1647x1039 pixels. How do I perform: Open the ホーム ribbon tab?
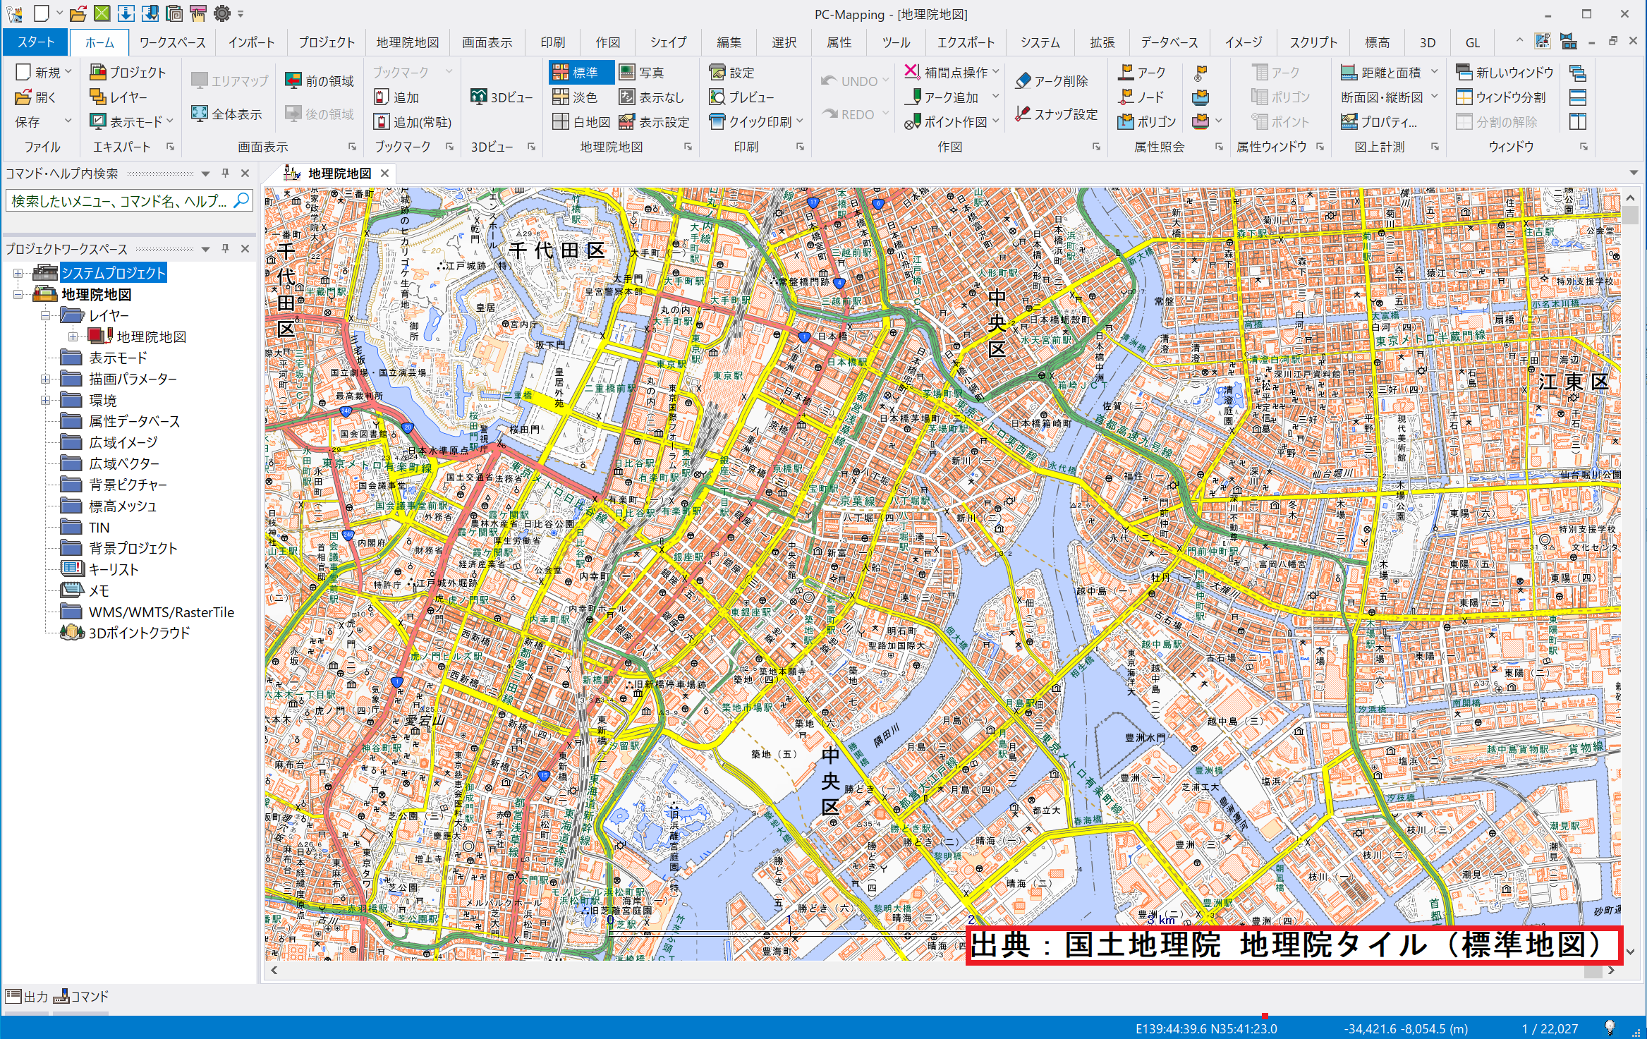99,42
